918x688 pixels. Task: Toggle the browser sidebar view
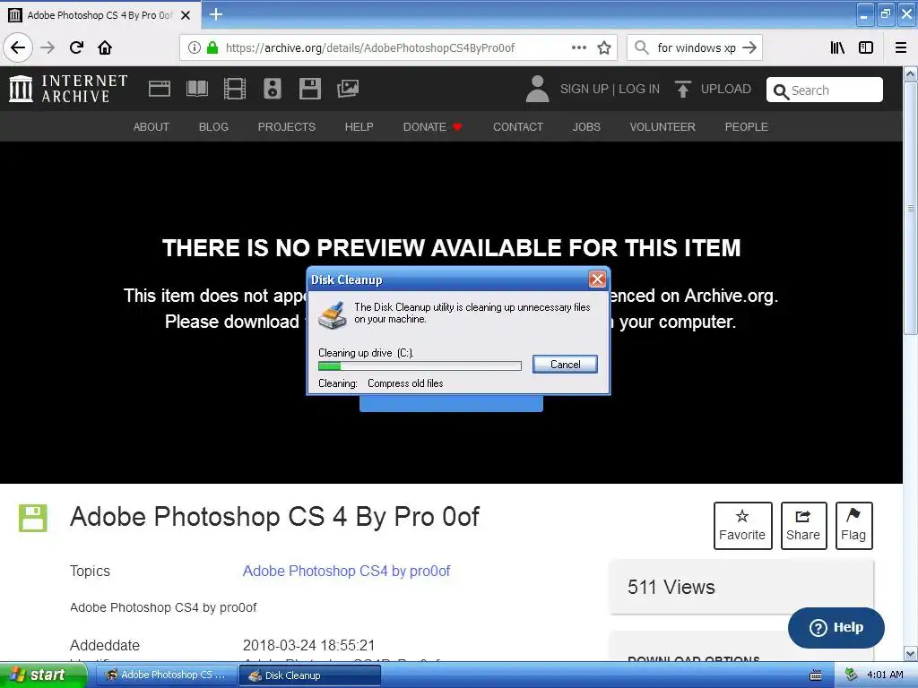[x=866, y=47]
